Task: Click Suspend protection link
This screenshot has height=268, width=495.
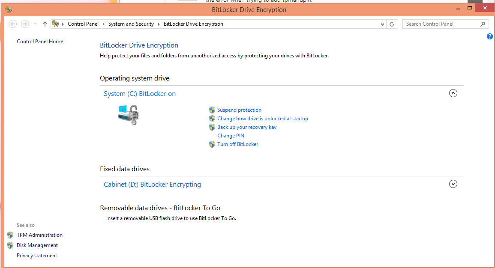Action: click(x=239, y=110)
